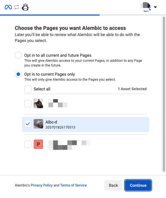The width and height of the screenshot is (166, 198).
Task: Click the black cat page thumbnail
Action: pyautogui.click(x=38, y=103)
